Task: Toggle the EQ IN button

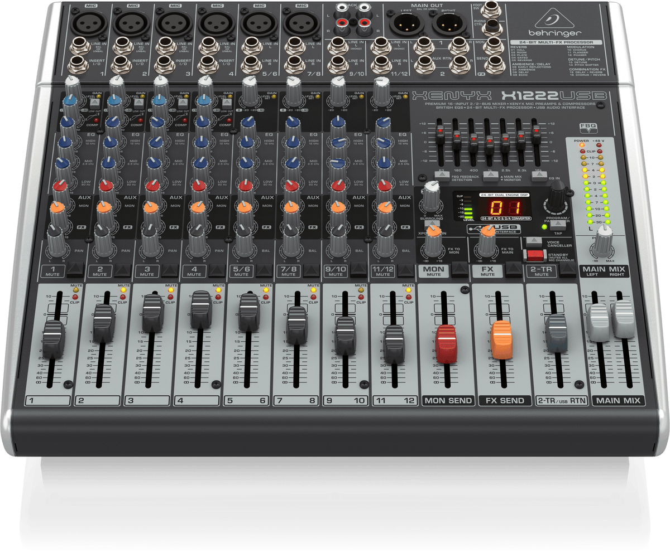Action: 539,176
